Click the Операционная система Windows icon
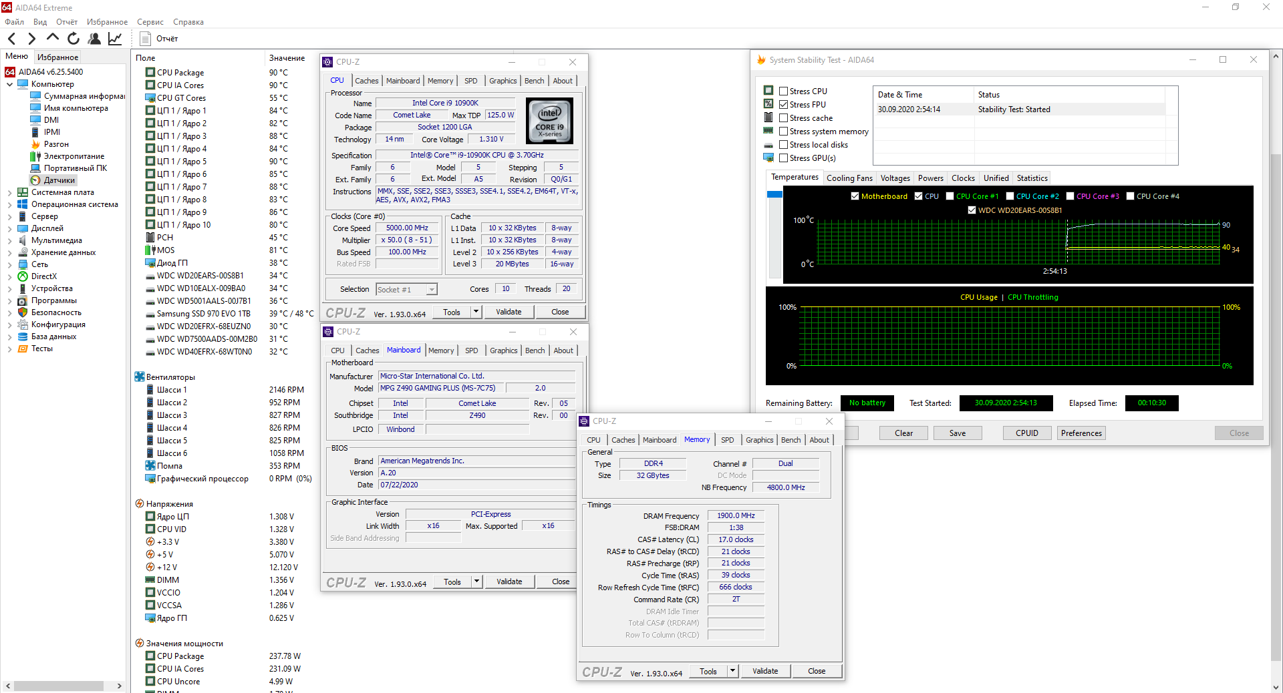The height and width of the screenshot is (693, 1283). click(x=23, y=204)
